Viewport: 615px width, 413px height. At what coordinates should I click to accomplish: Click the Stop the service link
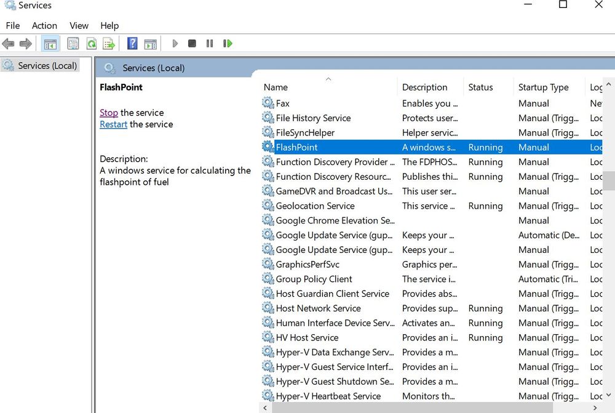(x=109, y=113)
